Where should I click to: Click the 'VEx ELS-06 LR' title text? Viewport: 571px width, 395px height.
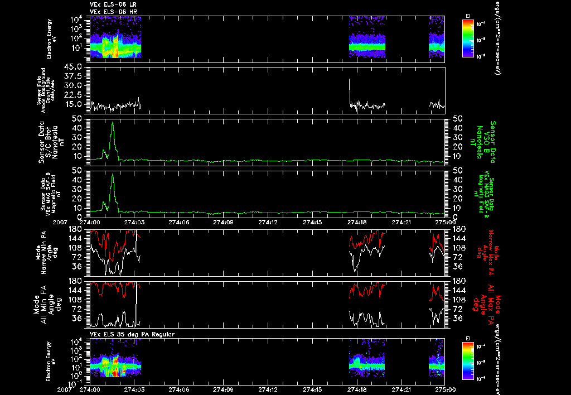point(113,4)
